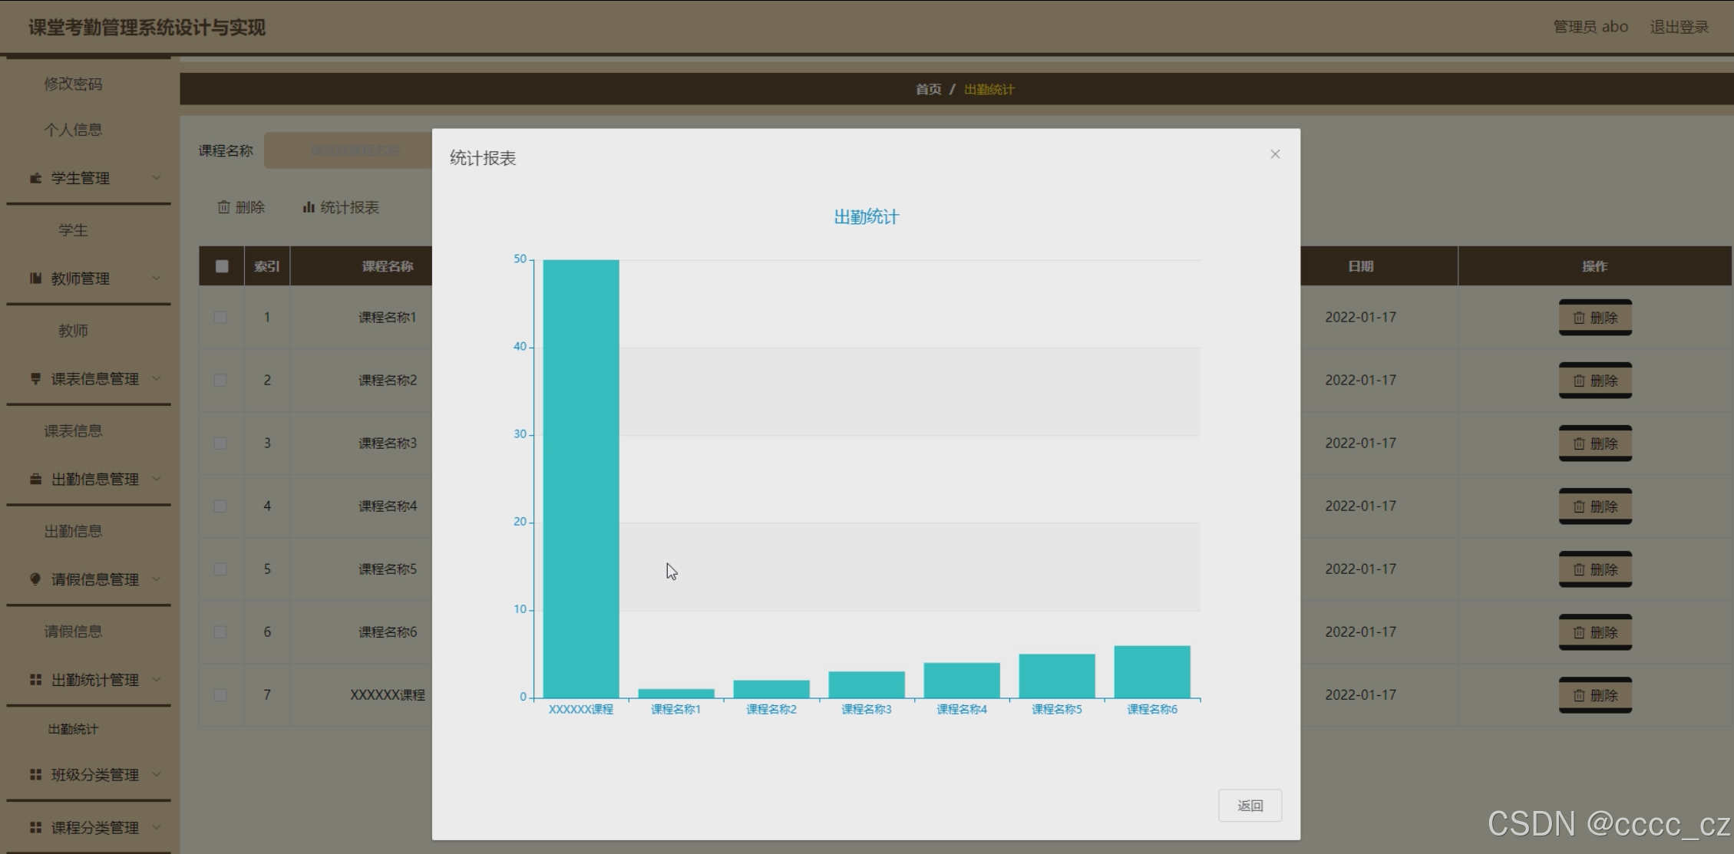This screenshot has height=854, width=1734.
Task: Collapse the 请假信息管理 chevron arrow
Action: (157, 579)
